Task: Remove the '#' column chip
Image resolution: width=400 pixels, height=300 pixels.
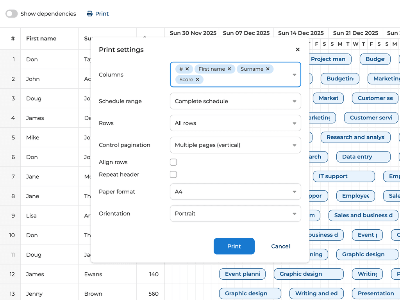Action: pyautogui.click(x=187, y=69)
